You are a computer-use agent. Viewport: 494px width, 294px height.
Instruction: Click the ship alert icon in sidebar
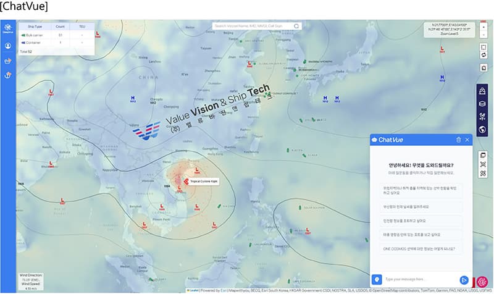click(x=8, y=61)
